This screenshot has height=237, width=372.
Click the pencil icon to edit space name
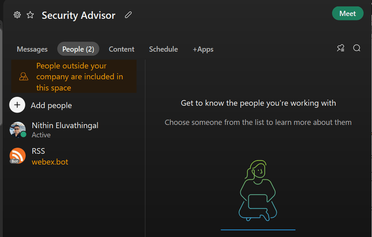click(x=128, y=15)
